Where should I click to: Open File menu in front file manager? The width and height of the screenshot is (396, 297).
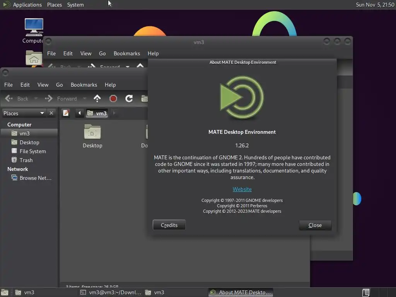(9, 85)
